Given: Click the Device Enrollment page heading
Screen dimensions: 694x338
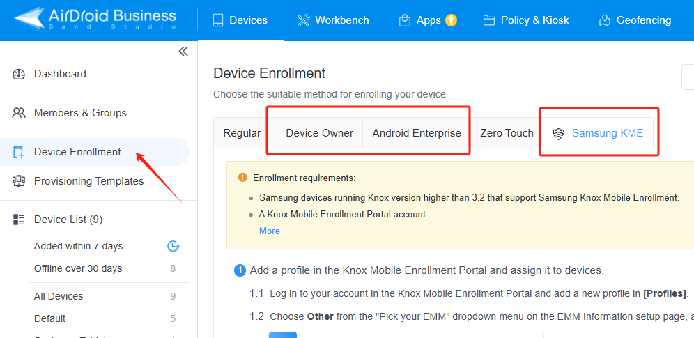Looking at the screenshot, I should 269,73.
